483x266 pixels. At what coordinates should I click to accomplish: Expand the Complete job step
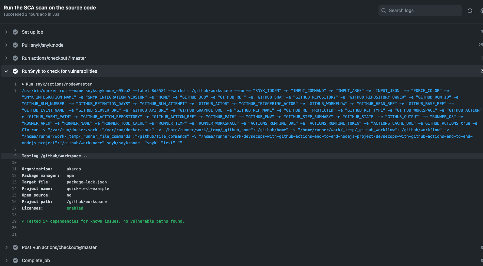pyautogui.click(x=6, y=260)
